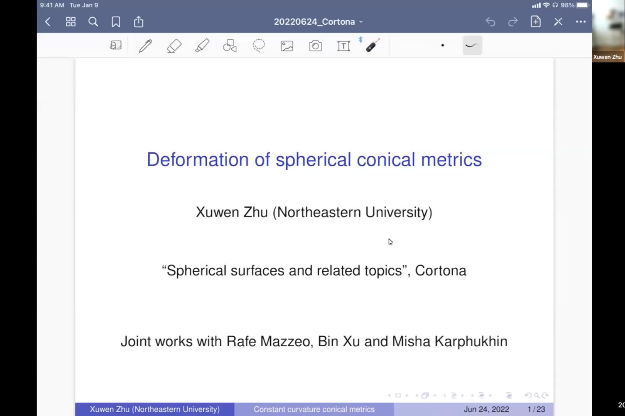Insert an image with the picture tool

pyautogui.click(x=287, y=46)
